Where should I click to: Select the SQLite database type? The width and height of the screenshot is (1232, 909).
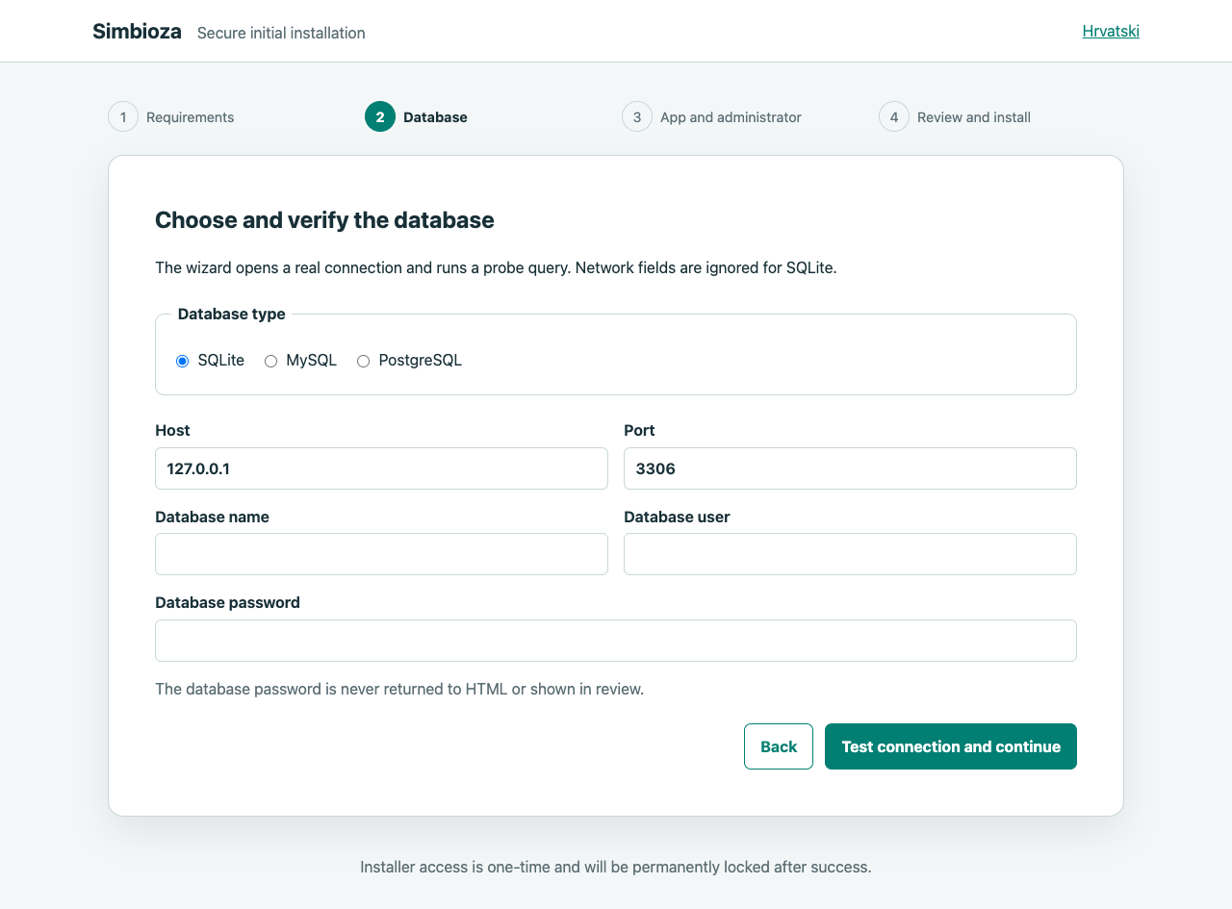click(182, 361)
